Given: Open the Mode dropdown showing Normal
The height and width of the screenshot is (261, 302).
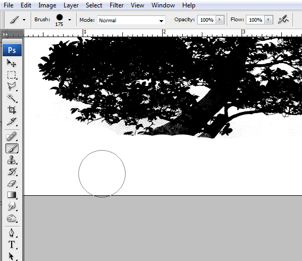Looking at the screenshot, I should click(131, 20).
